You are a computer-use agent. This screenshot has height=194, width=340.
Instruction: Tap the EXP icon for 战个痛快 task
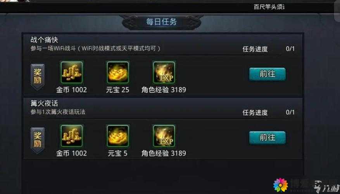coord(164,72)
